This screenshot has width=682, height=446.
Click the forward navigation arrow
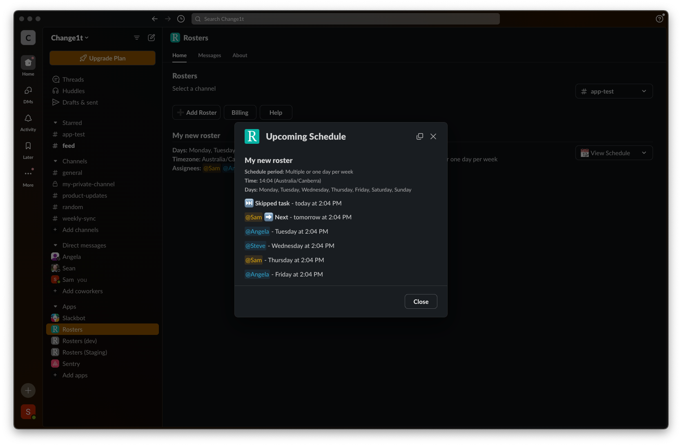pyautogui.click(x=168, y=19)
